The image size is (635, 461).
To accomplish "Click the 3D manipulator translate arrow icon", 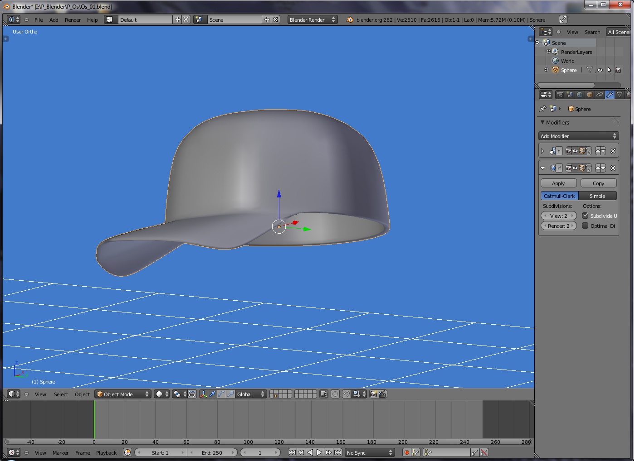I will click(x=212, y=394).
